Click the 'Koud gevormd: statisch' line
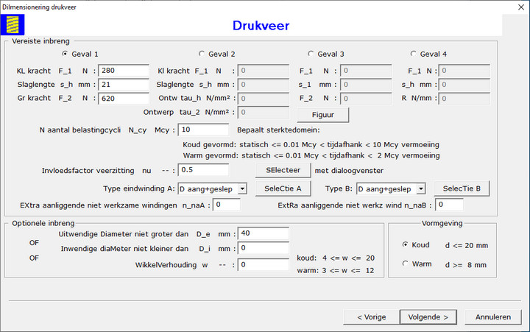The height and width of the screenshot is (332, 530). point(311,145)
